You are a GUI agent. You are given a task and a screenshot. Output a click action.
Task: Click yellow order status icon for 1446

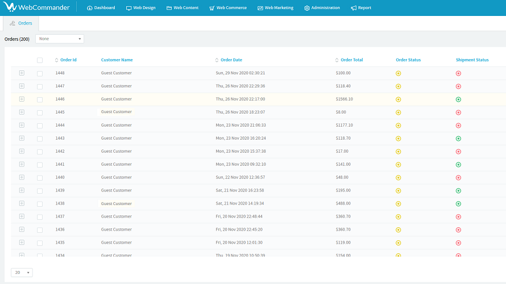pyautogui.click(x=398, y=99)
